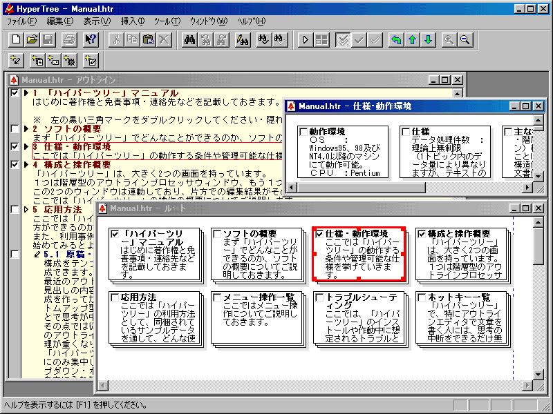553x414 pixels.
Task: Check the トラブルシューティング card checkbox
Action: point(319,297)
